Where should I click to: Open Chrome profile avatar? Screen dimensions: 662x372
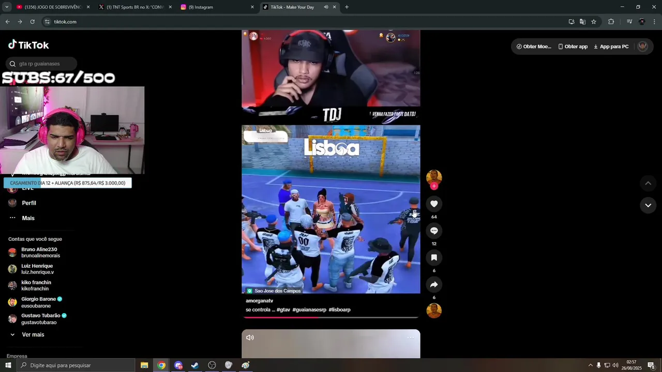coord(642,22)
